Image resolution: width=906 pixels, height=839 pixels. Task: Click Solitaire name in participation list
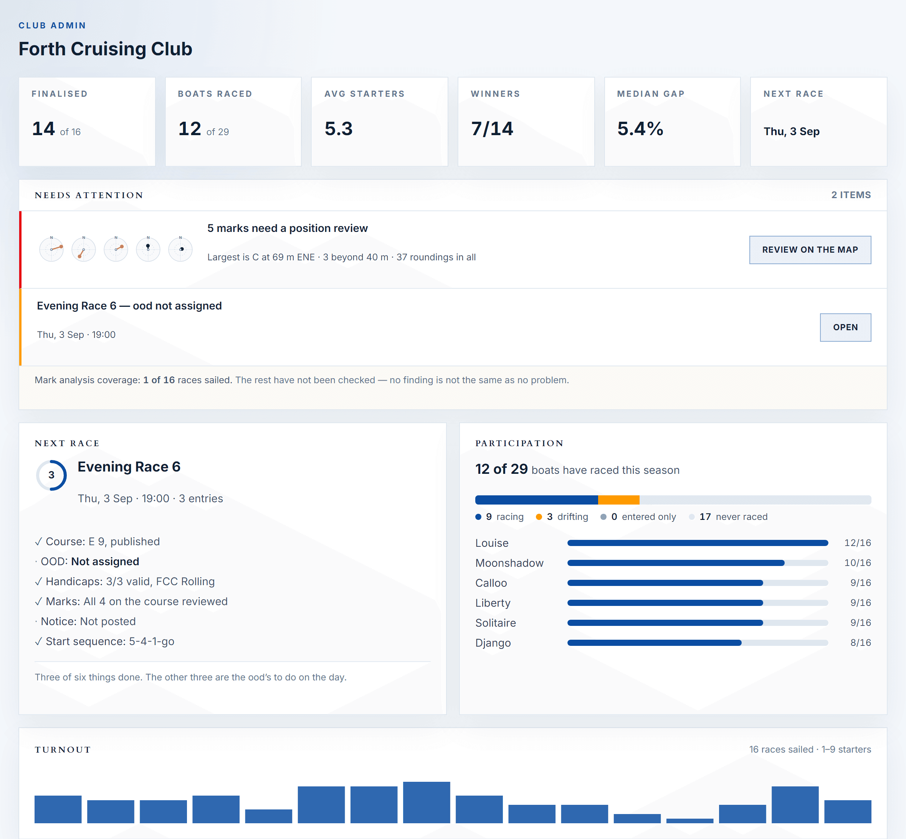496,623
